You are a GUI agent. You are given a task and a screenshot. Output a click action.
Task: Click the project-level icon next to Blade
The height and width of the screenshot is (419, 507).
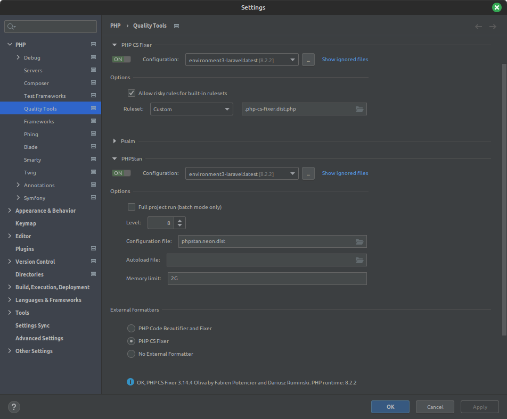point(93,146)
